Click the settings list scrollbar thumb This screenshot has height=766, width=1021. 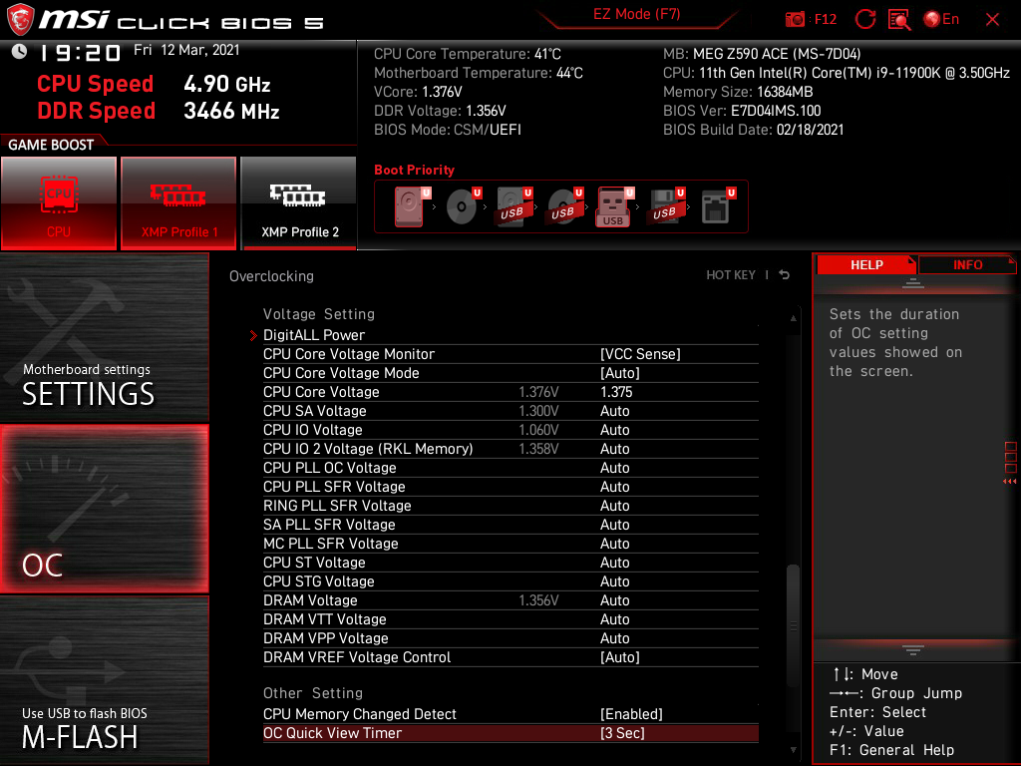coord(793,625)
